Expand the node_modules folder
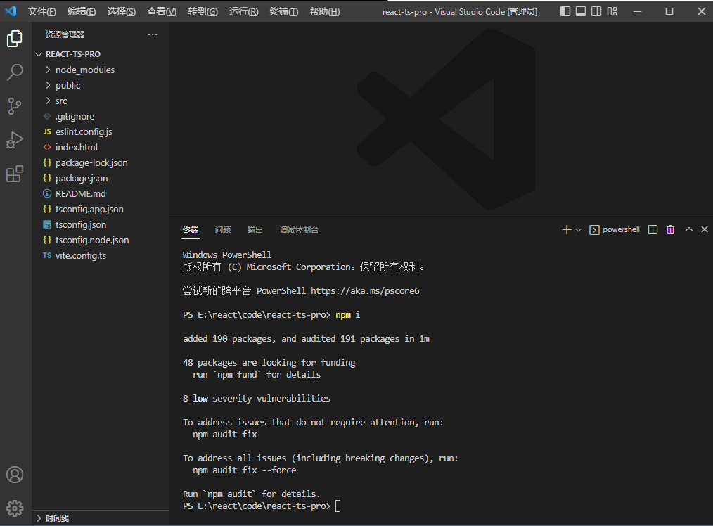Image resolution: width=713 pixels, height=526 pixels. tap(100, 70)
